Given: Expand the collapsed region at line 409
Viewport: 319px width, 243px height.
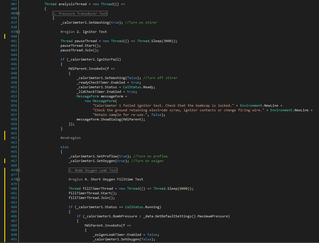Looking at the screenshot, I should [18, 14].
